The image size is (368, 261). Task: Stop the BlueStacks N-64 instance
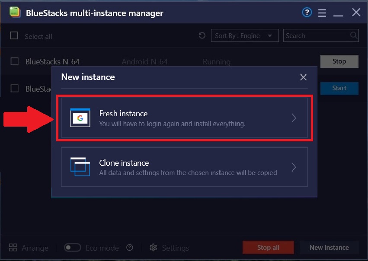click(x=339, y=61)
